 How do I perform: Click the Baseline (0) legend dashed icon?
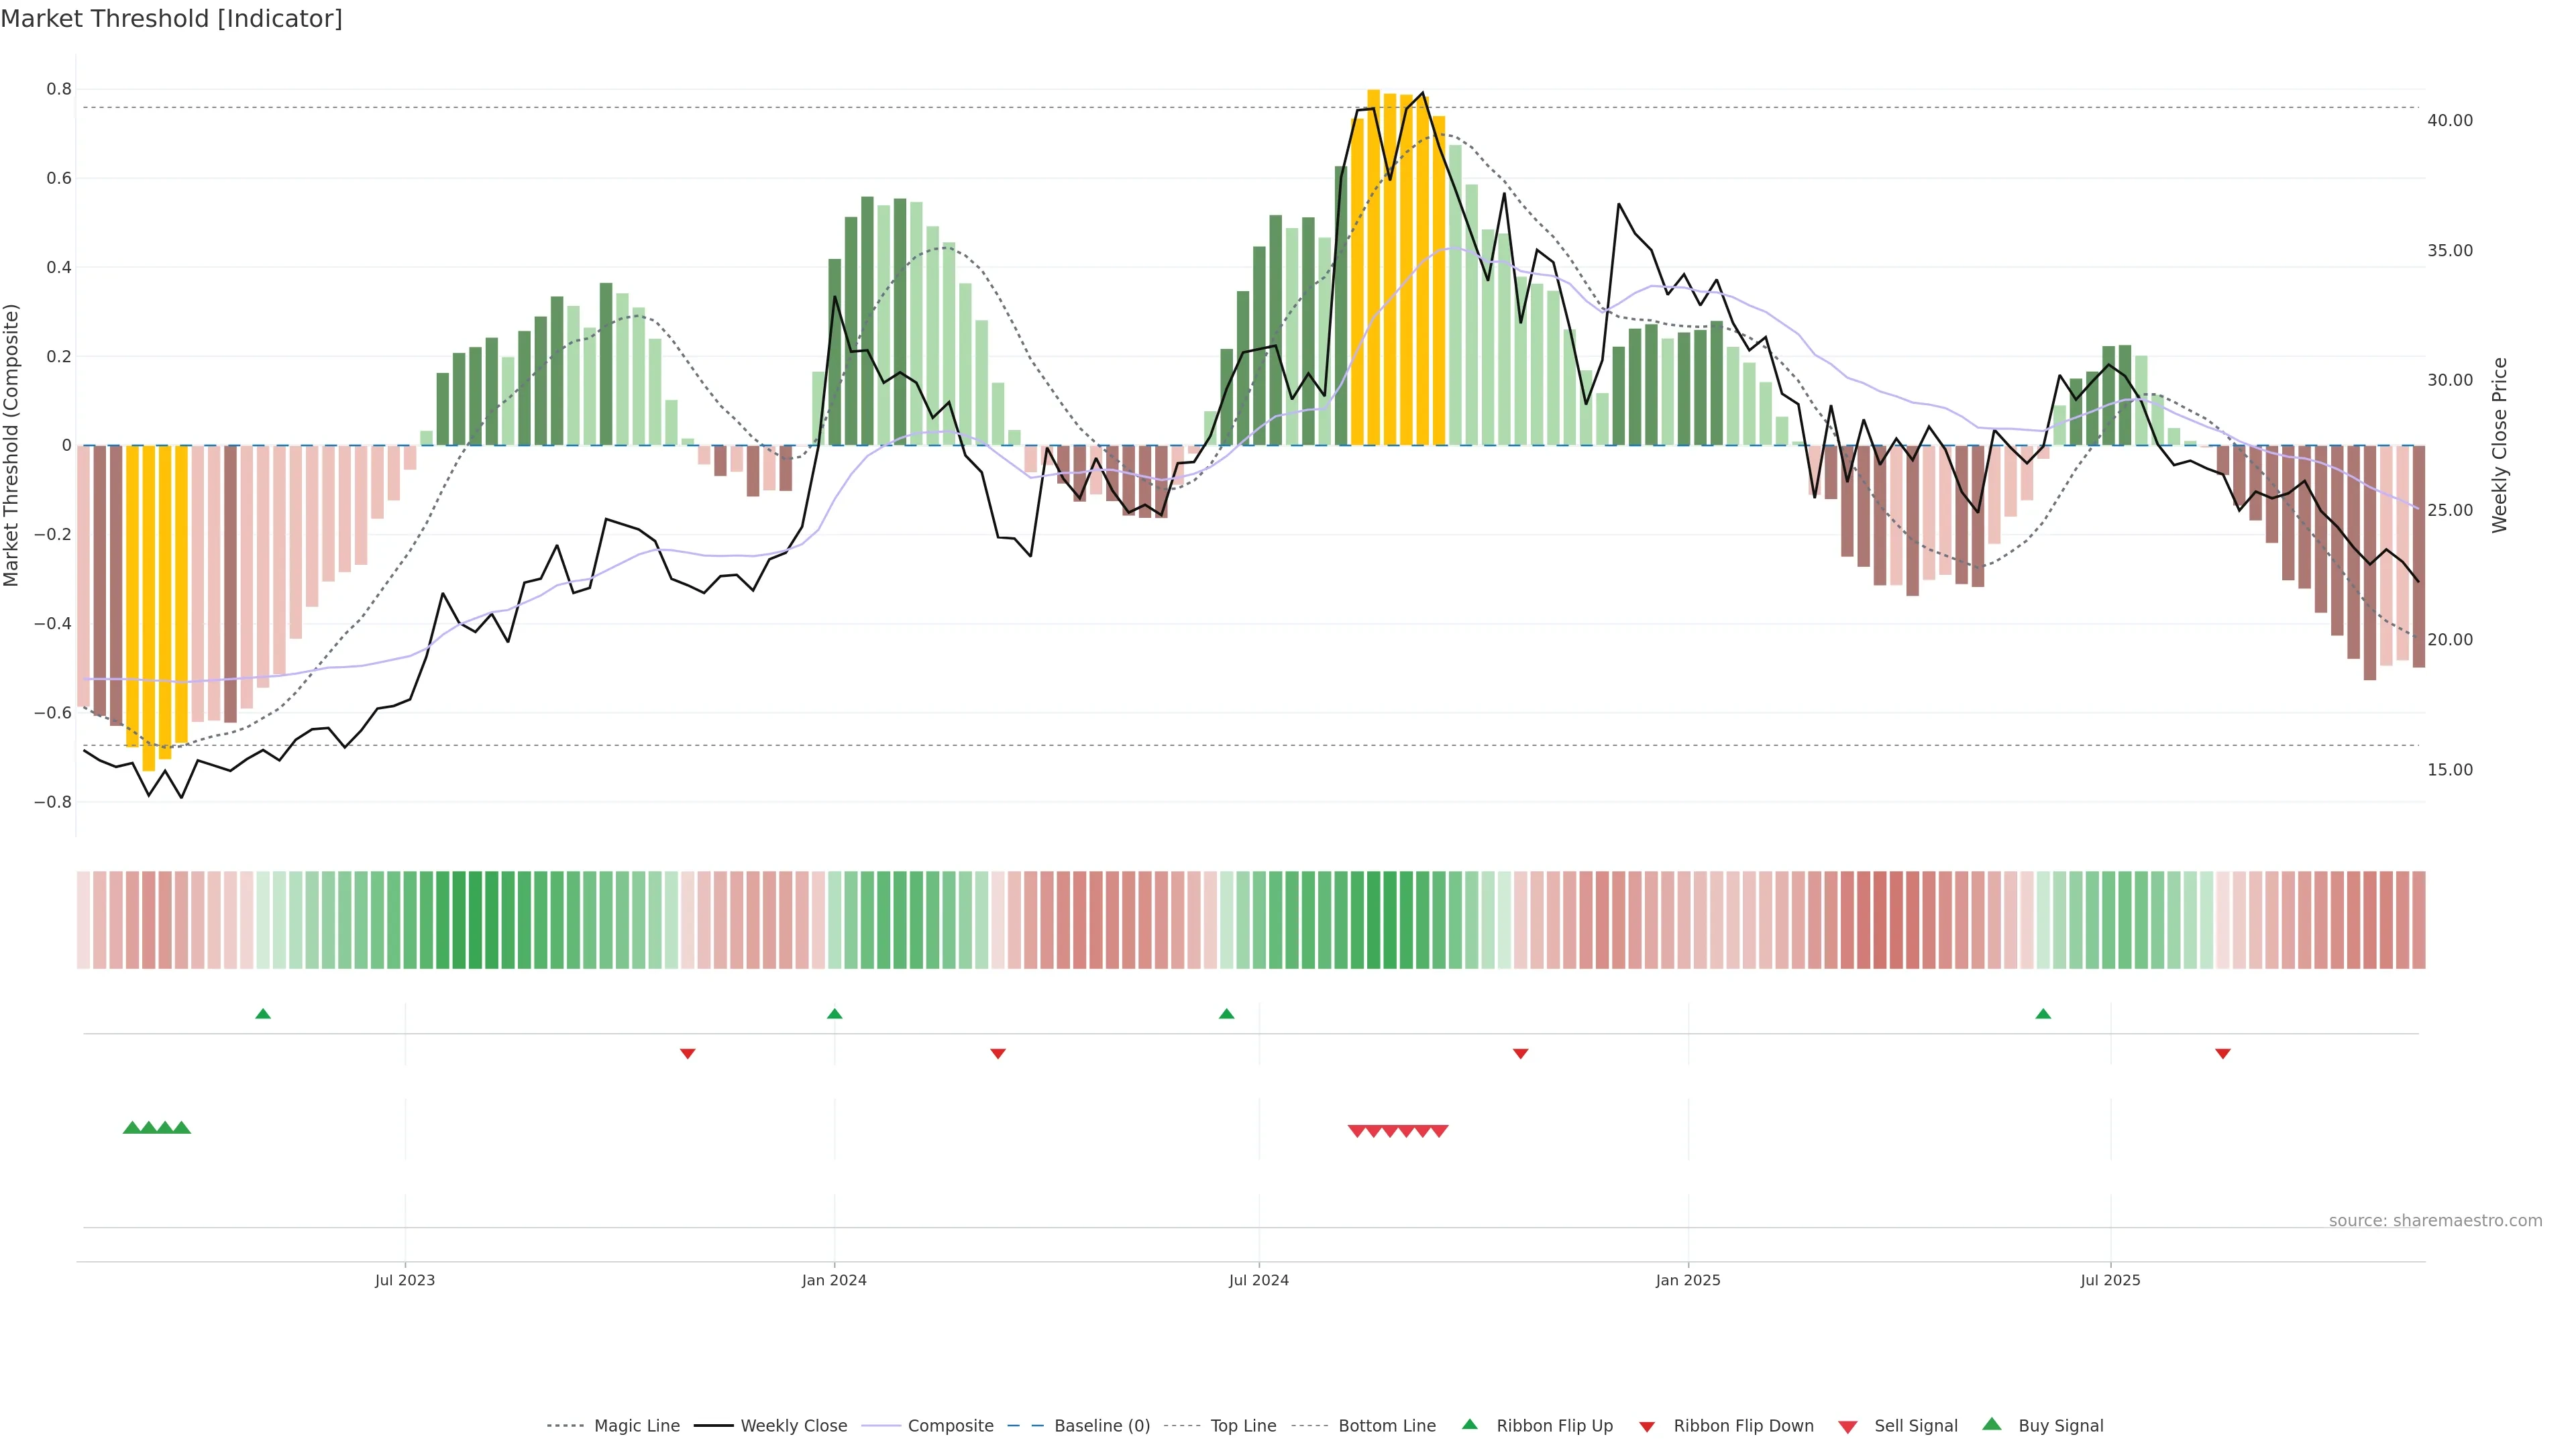tap(1026, 1426)
